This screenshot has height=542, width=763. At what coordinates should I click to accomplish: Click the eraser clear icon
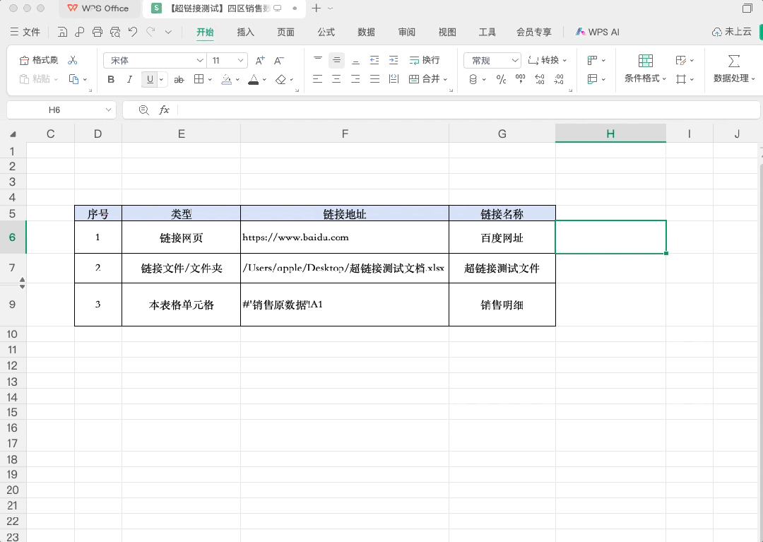point(280,79)
